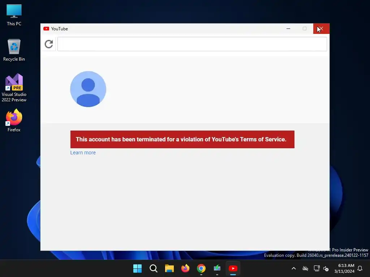
Task: Select This PC desktop icon
Action: click(x=14, y=15)
